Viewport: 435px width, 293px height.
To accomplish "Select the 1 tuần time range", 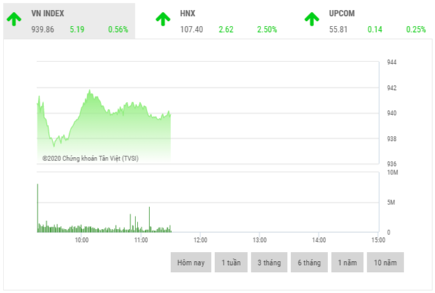I will pos(231,262).
